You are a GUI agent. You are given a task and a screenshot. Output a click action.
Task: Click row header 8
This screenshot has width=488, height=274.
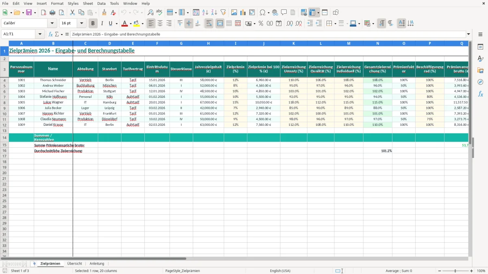click(4, 102)
